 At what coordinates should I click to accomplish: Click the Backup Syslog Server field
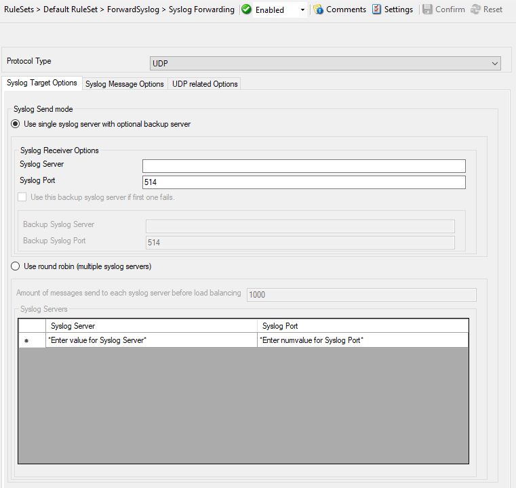pos(300,226)
